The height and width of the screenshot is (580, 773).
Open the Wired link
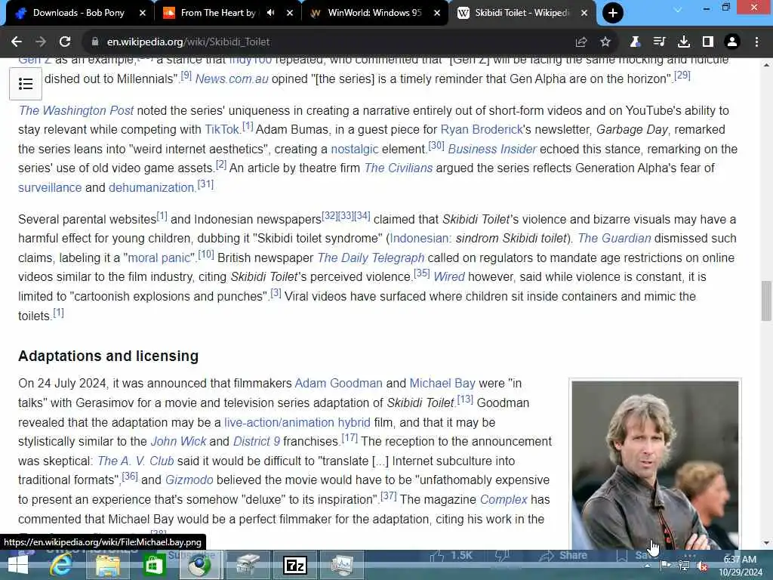[449, 276]
